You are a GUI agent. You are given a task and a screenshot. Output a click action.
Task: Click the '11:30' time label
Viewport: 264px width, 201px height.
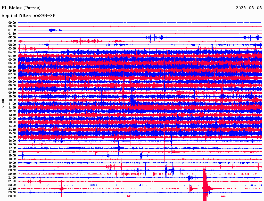[12, 107]
